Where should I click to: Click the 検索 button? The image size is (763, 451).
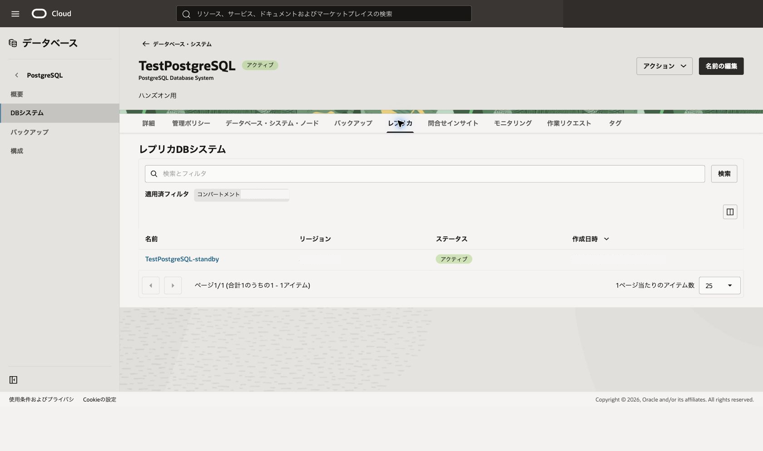tap(724, 174)
